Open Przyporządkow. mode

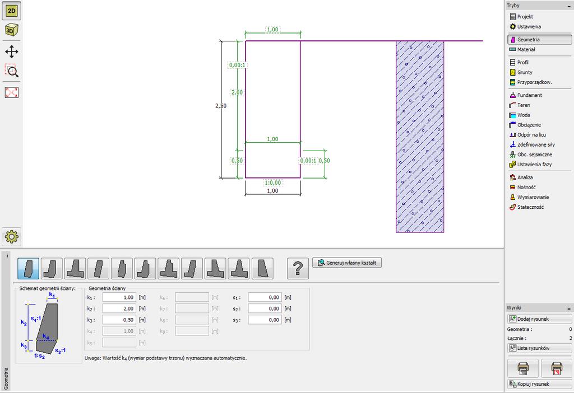click(540, 82)
